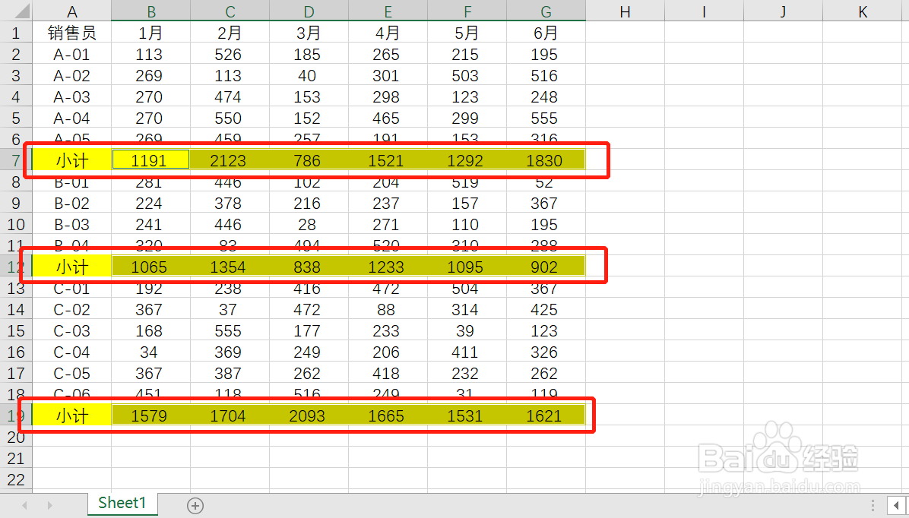This screenshot has height=518, width=909.
Task: Click the '5月' header cell
Action: pyautogui.click(x=467, y=33)
